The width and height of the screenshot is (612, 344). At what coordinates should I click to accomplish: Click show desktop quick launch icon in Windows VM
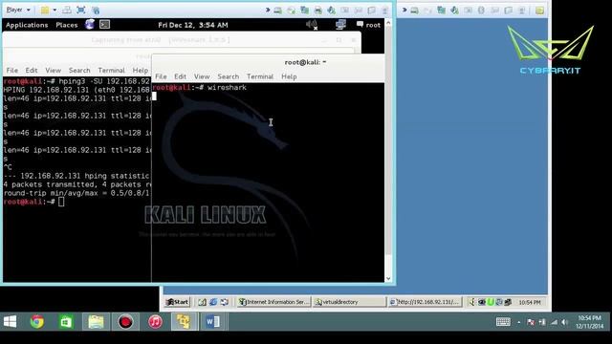click(202, 302)
